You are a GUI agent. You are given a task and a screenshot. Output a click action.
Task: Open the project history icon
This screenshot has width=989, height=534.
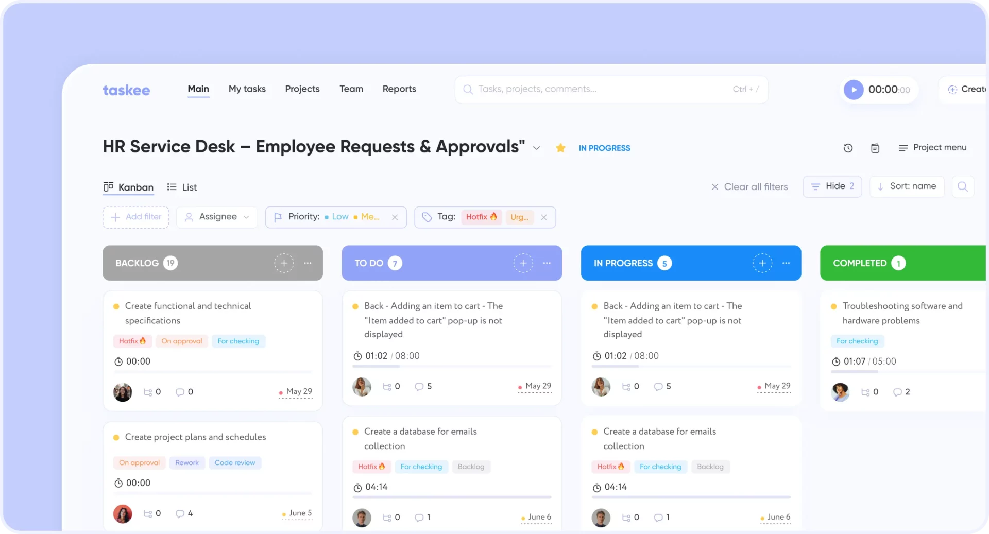848,148
